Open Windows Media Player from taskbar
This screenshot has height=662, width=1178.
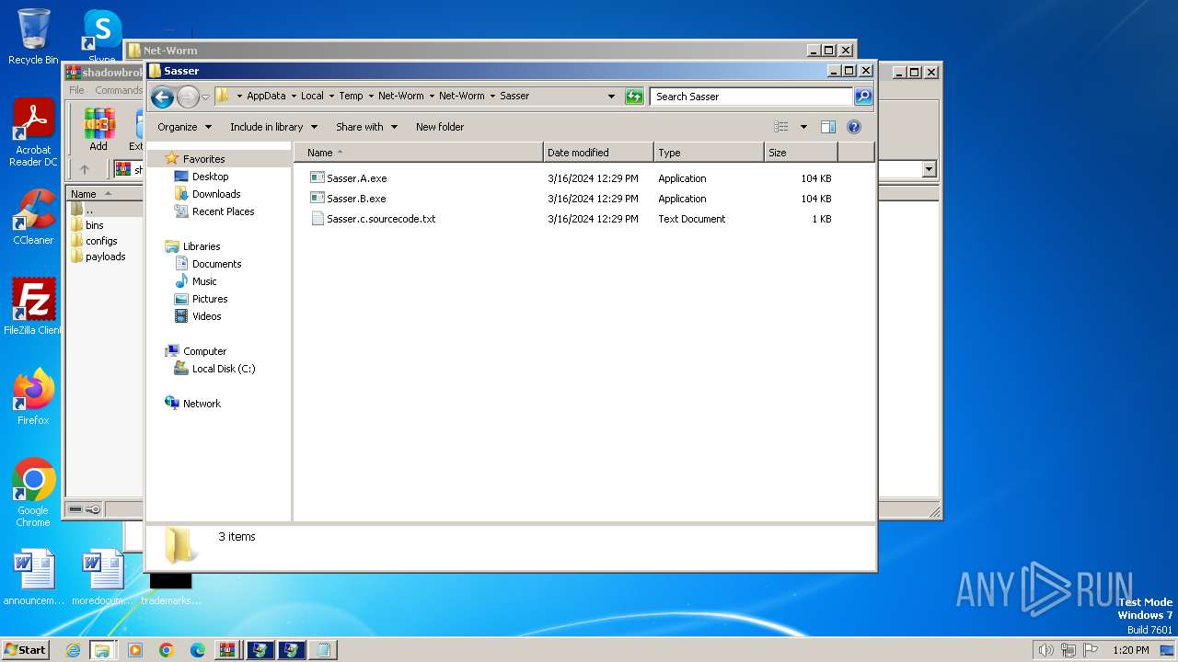click(x=135, y=650)
